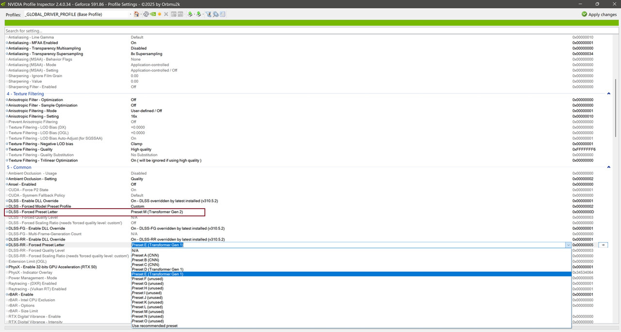Viewport: 621px width, 332px height.
Task: Collapse the 5 - Common section
Action: tap(609, 167)
